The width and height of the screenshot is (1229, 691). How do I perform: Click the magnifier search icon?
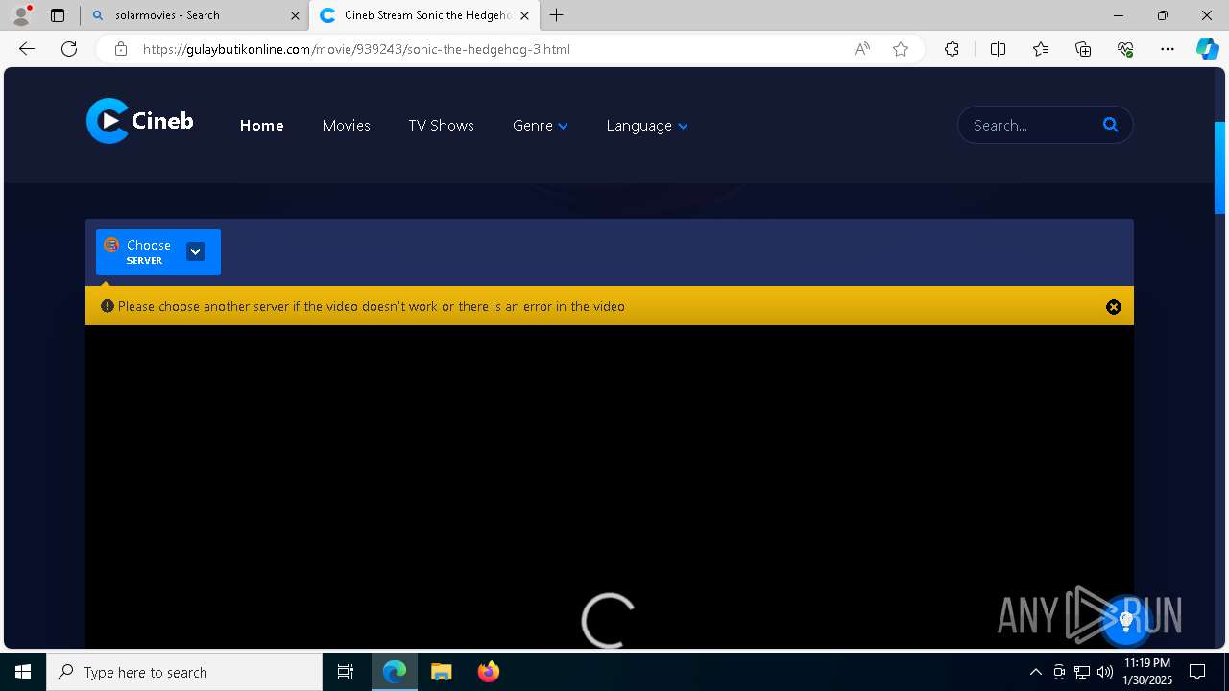(x=1111, y=125)
